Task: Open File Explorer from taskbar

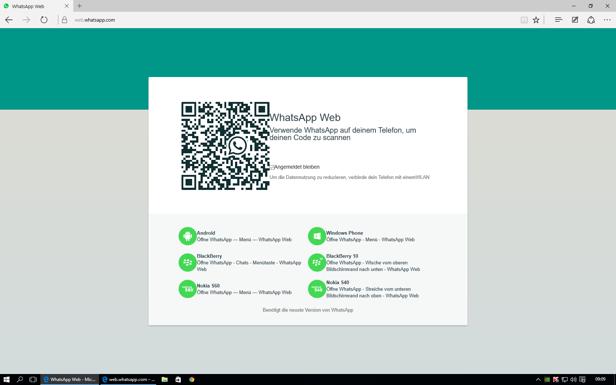Action: pyautogui.click(x=165, y=379)
